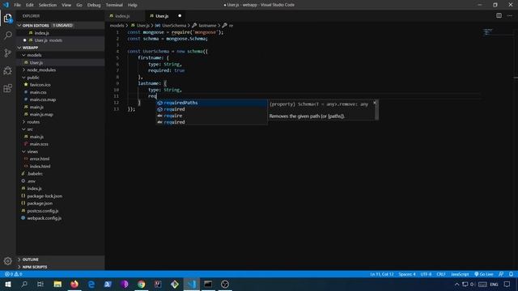Open the View menu
Viewport: 518px width, 291px height.
coord(66,5)
